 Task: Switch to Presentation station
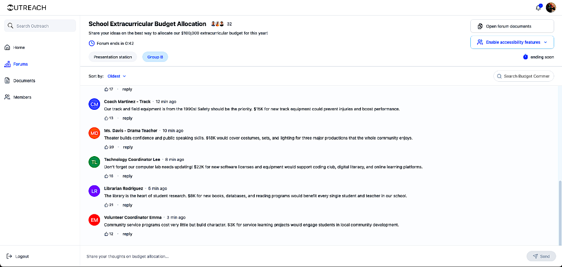click(113, 57)
